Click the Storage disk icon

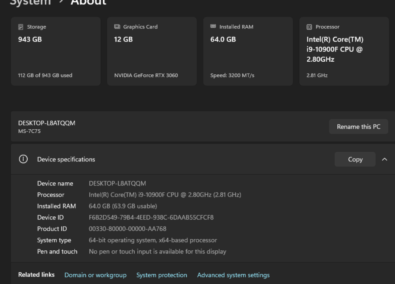21,27
